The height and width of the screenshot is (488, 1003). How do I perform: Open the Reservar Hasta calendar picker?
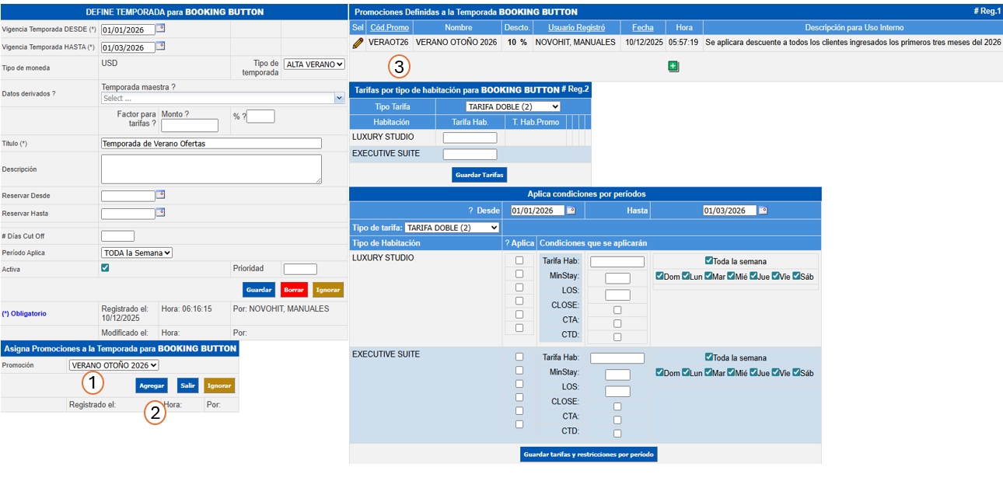point(160,212)
